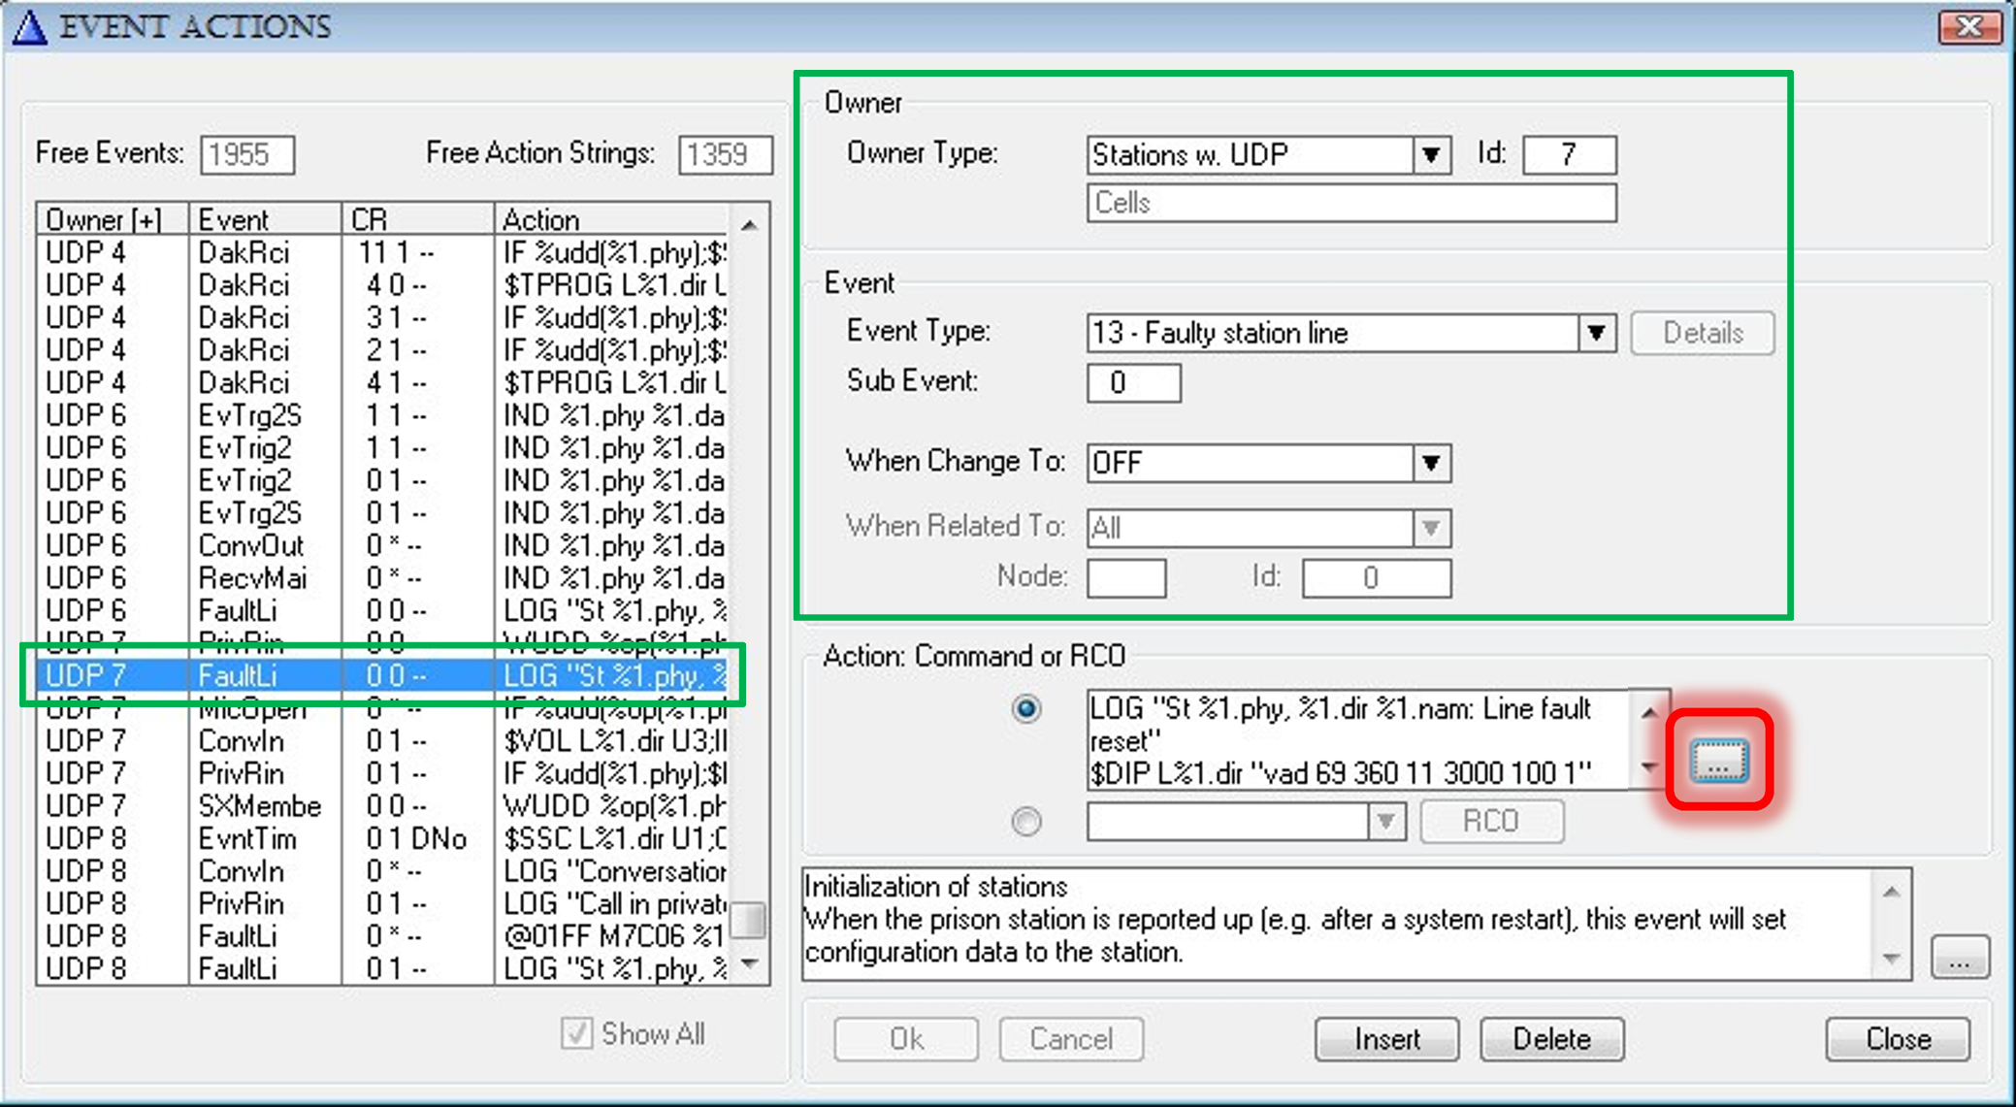Image resolution: width=2016 pixels, height=1107 pixels.
Task: Click the ellipsis button beside action command
Action: [x=1719, y=761]
